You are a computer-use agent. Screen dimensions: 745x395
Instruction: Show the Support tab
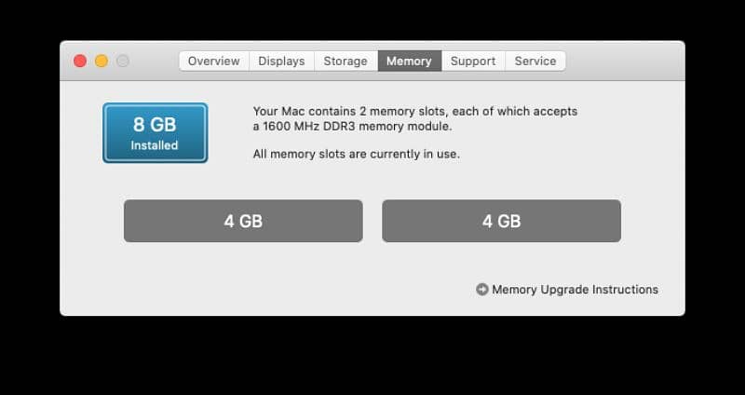tap(473, 61)
